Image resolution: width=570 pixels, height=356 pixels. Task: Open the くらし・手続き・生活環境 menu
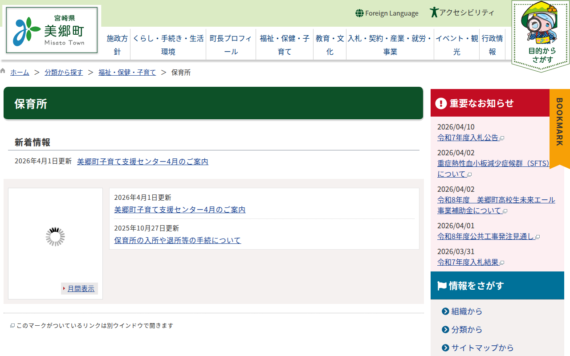click(x=168, y=45)
